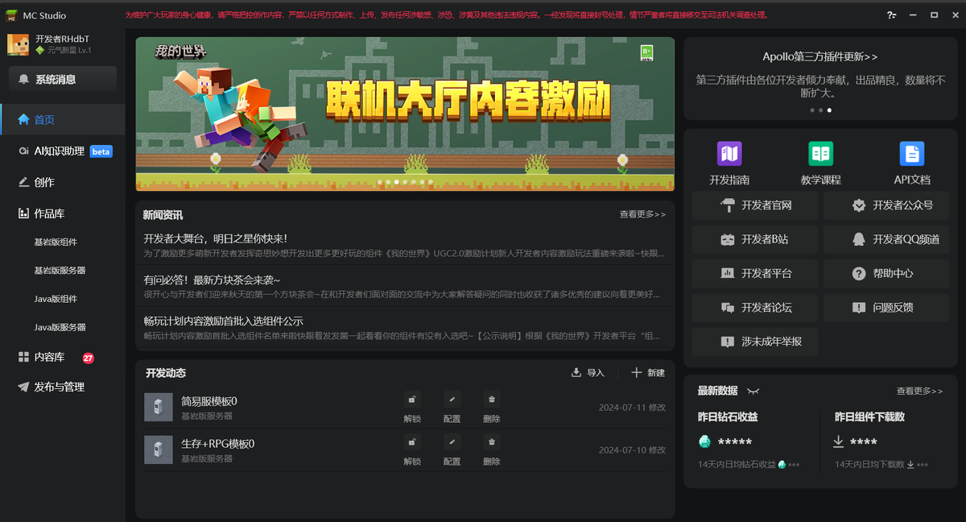The image size is (966, 522).
Task: Click the 联机大厅内容激励 banner
Action: pos(405,114)
